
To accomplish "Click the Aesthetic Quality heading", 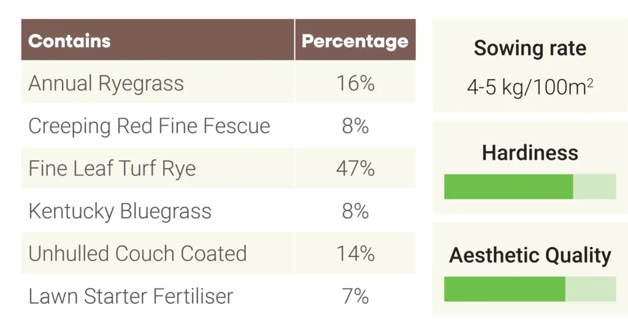I will (x=530, y=255).
